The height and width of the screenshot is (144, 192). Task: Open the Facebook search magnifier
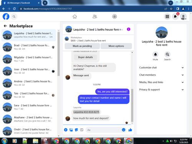(14, 17)
